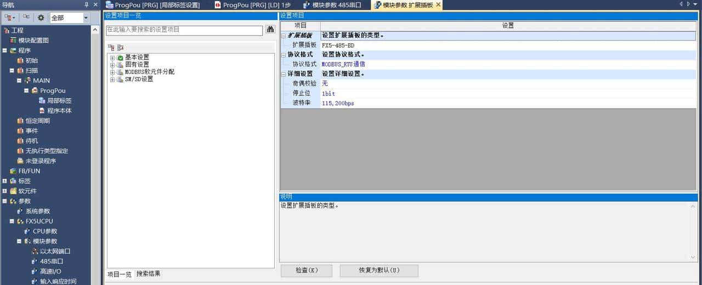This screenshot has width=702, height=285.
Task: Click the 恢复为默认(U) button
Action: [x=379, y=271]
